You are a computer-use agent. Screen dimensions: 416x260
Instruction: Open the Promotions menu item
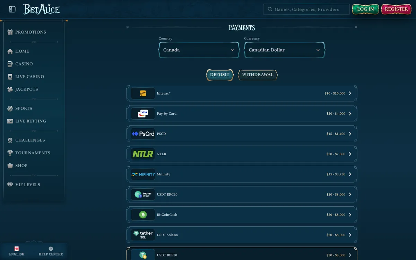tap(31, 32)
